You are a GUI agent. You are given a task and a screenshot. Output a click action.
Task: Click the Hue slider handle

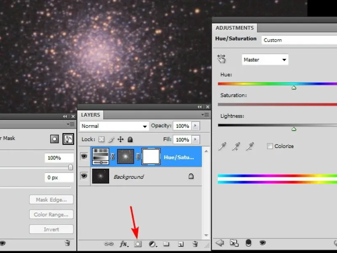coord(294,88)
